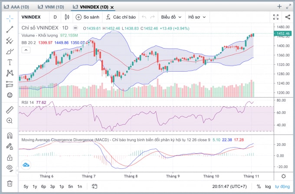Viewport: 295px width, 194px height.
Task: Click Volume - Khối lượng label
Action: point(39,36)
